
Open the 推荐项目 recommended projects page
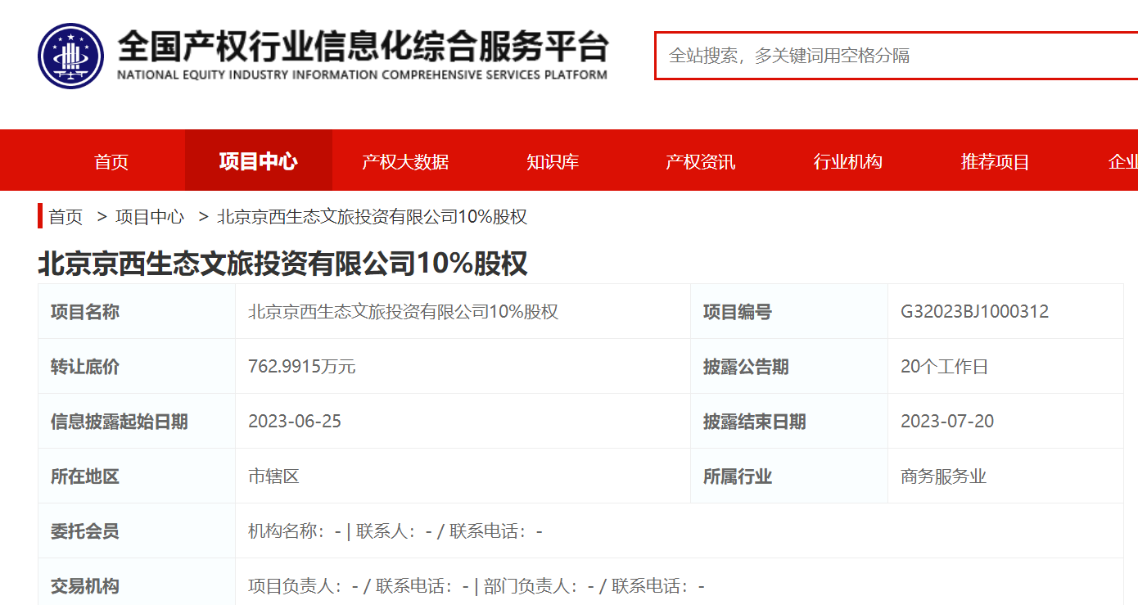point(992,160)
